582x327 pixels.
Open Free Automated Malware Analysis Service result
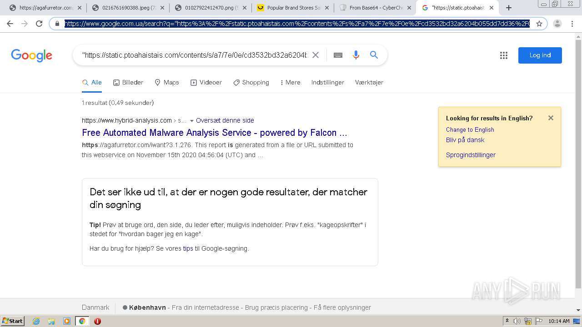click(x=215, y=133)
